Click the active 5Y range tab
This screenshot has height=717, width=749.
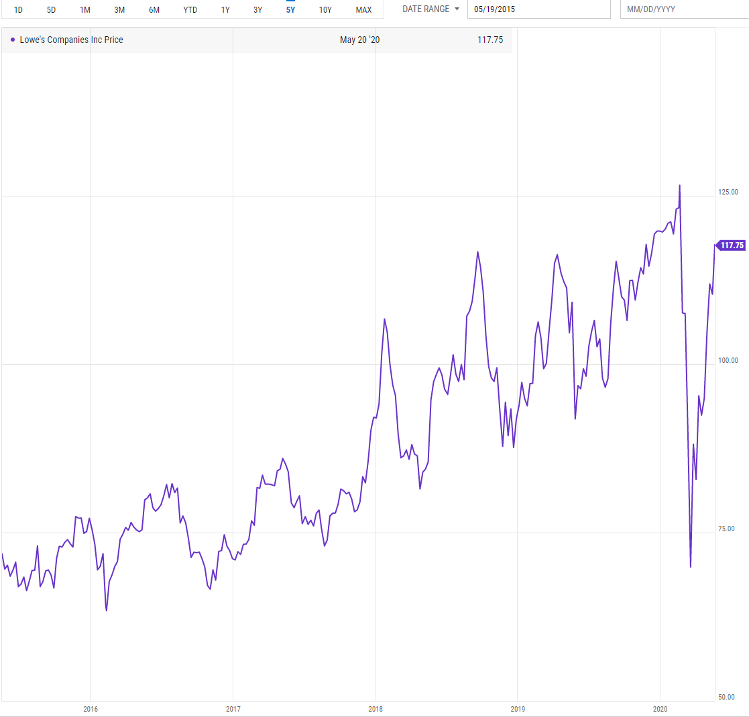coord(290,9)
